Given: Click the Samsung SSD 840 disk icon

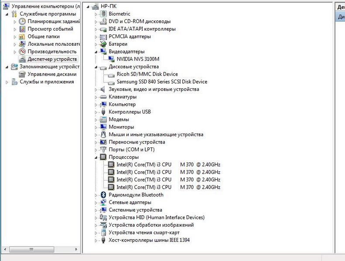Looking at the screenshot, I should 111,82.
